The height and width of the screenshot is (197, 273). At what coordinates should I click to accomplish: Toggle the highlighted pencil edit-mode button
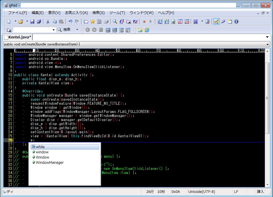[216, 22]
